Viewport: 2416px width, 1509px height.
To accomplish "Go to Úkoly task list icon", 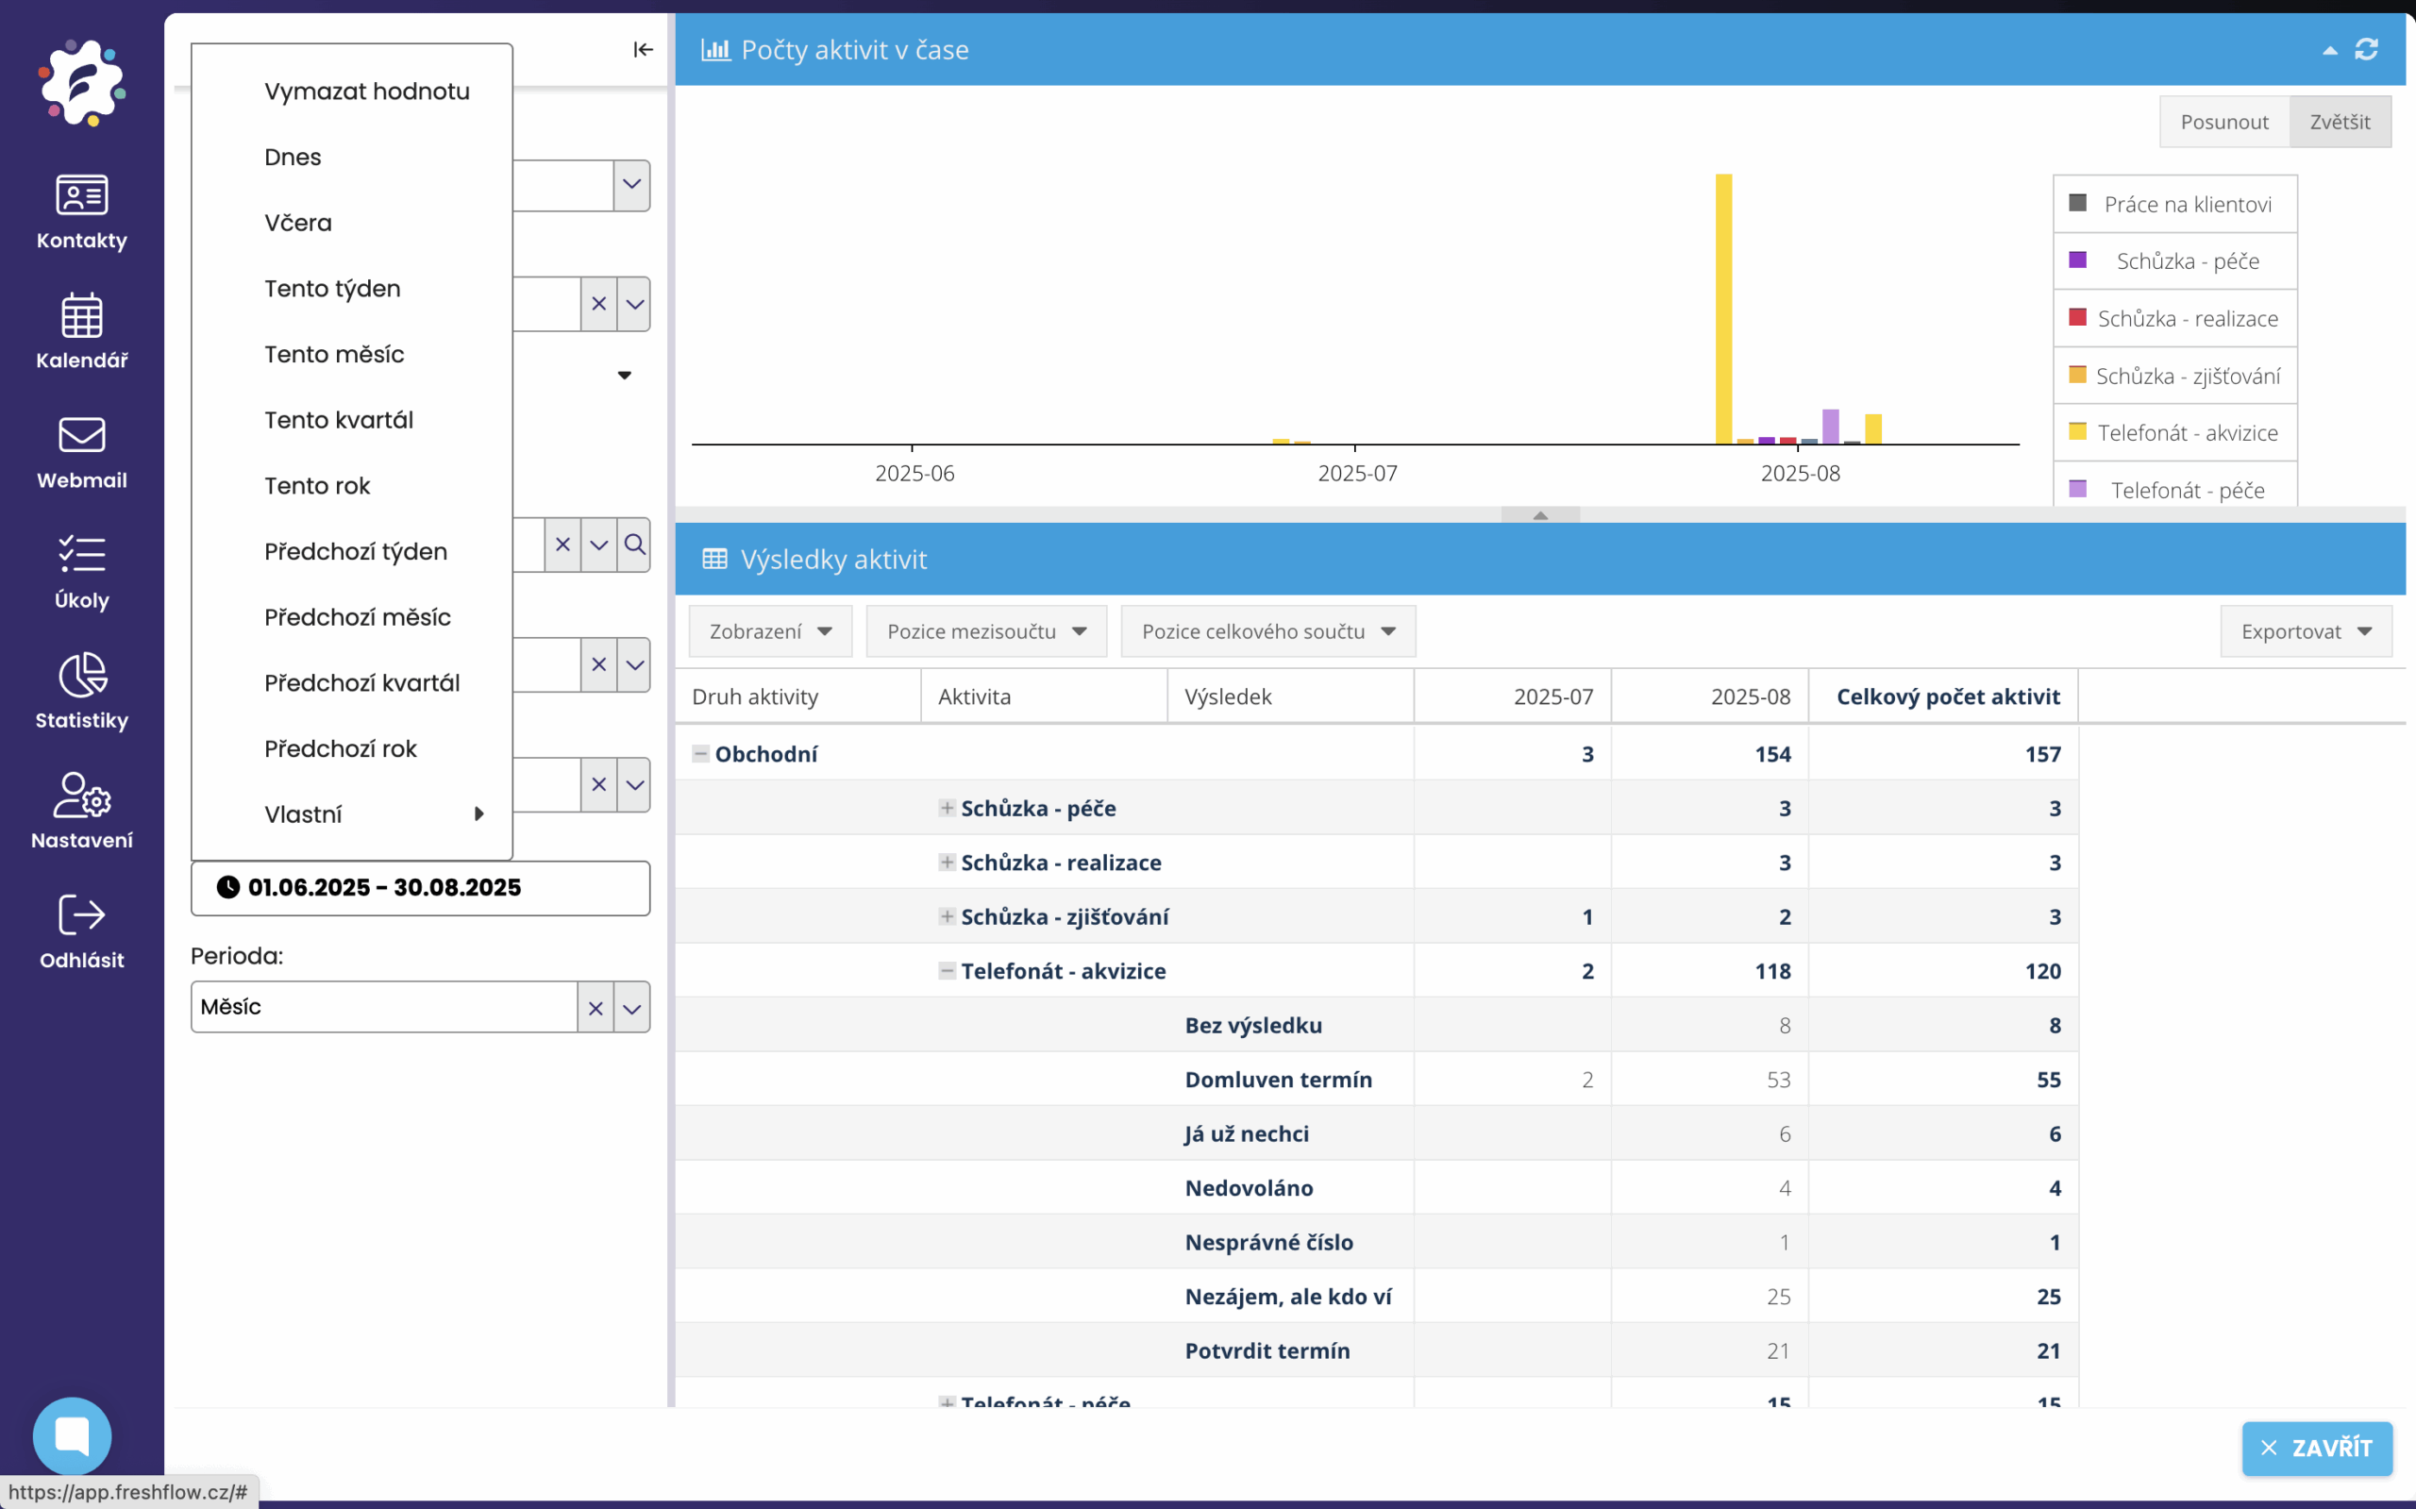I will (82, 554).
